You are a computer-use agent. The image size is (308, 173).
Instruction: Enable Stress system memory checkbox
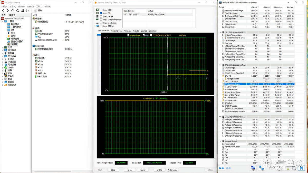[x=101, y=19]
